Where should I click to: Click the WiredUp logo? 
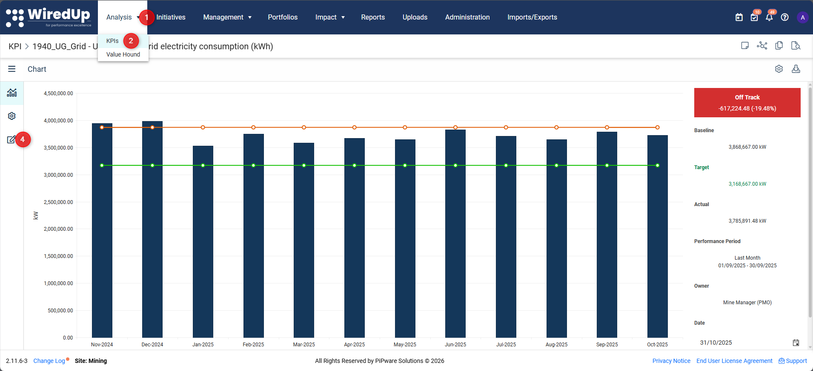point(48,17)
